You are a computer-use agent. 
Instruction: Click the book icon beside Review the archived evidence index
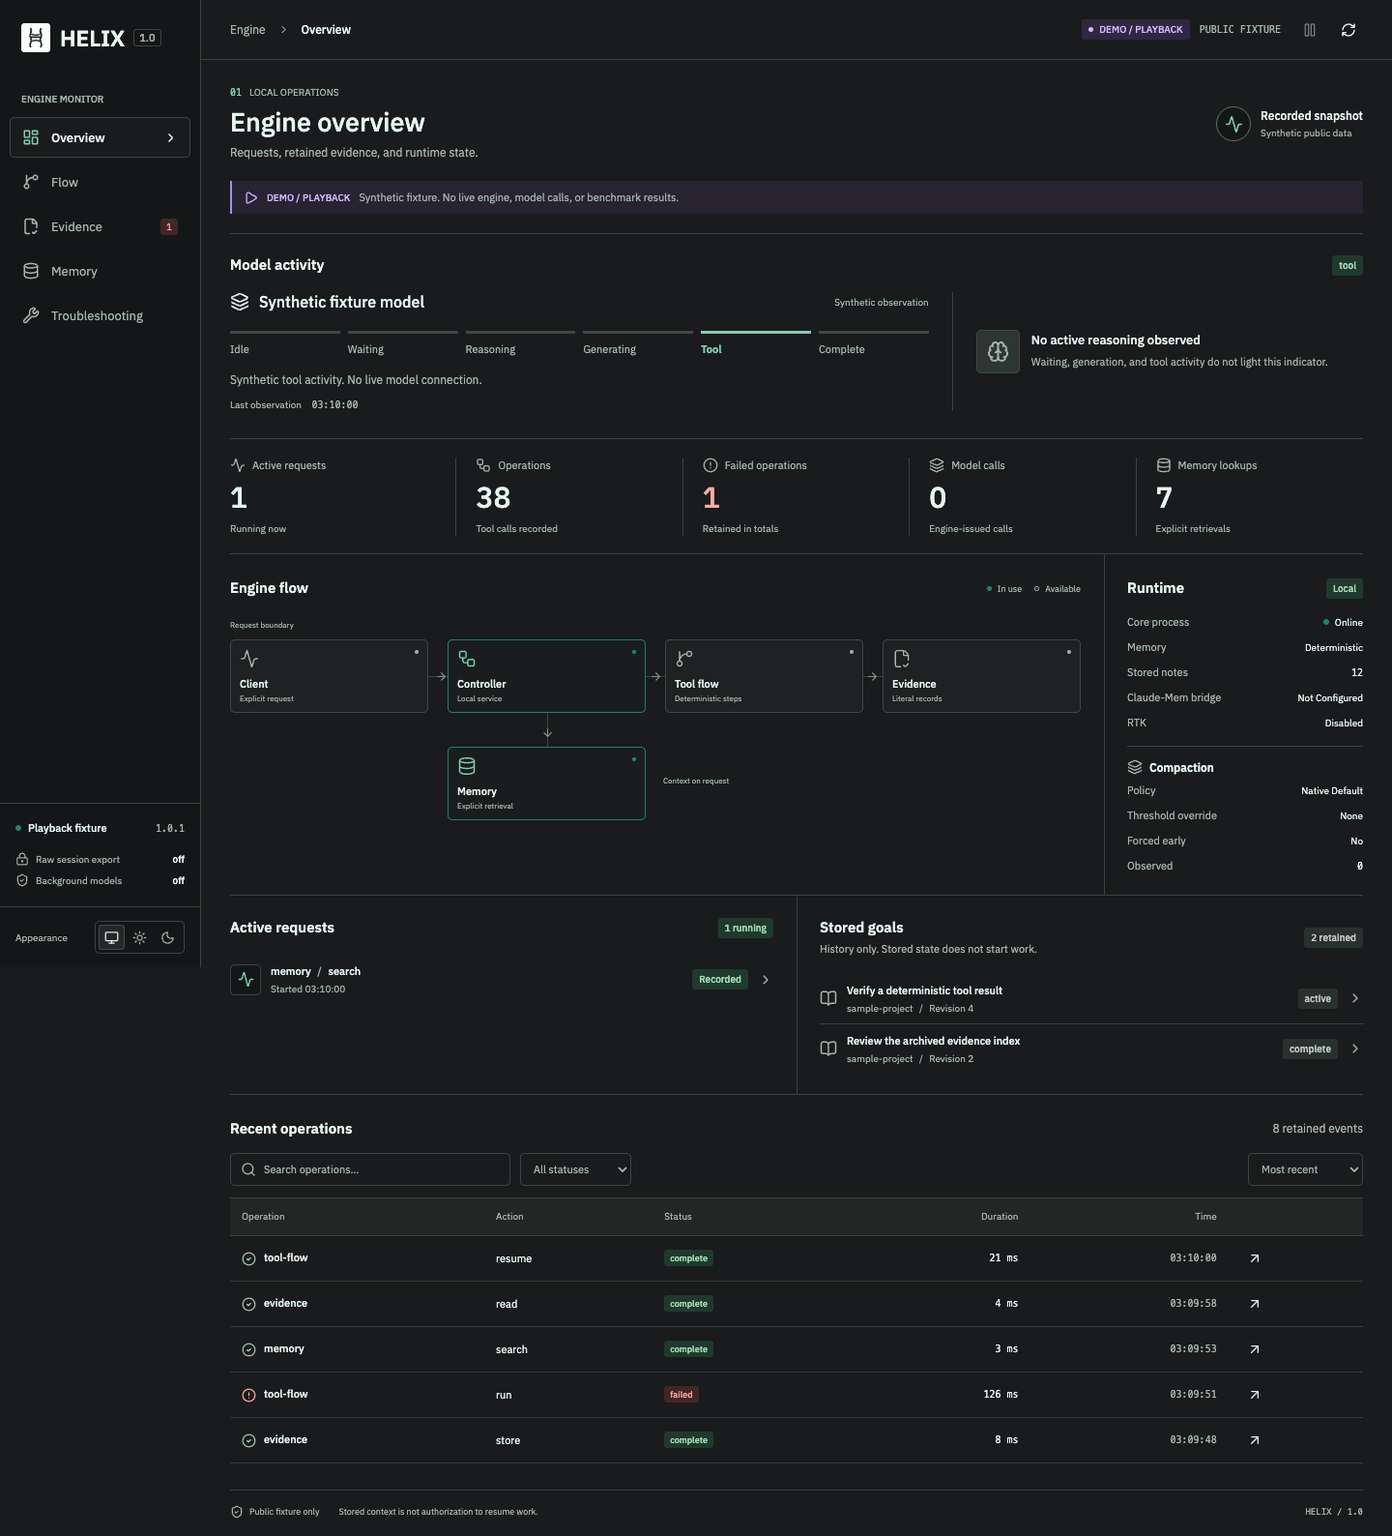click(828, 1049)
